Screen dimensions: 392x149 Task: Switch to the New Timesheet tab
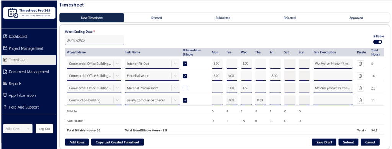point(92,18)
